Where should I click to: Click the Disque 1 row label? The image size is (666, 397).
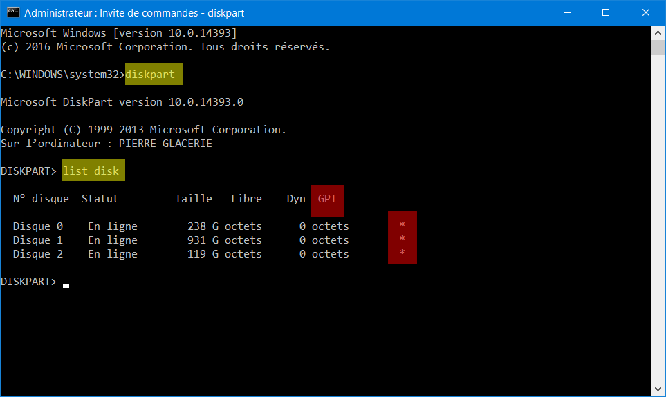(x=38, y=240)
